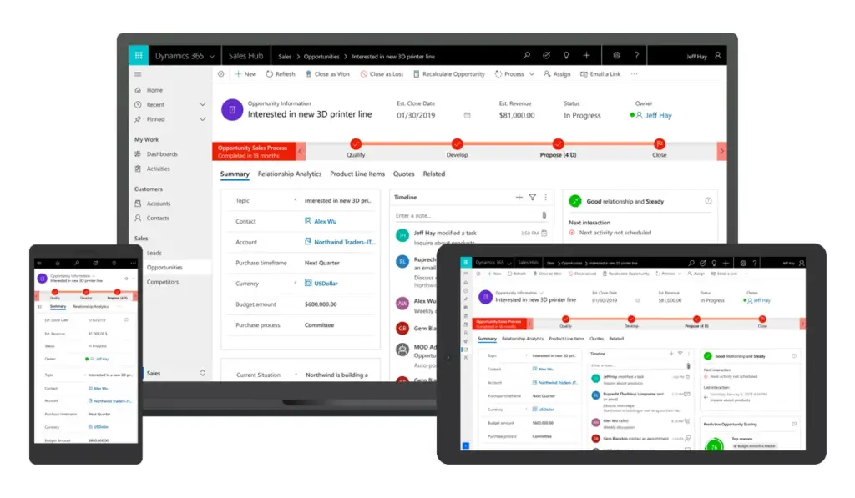The height and width of the screenshot is (498, 855).
Task: Click Close as Won in laptop's command bar
Action: 326,74
